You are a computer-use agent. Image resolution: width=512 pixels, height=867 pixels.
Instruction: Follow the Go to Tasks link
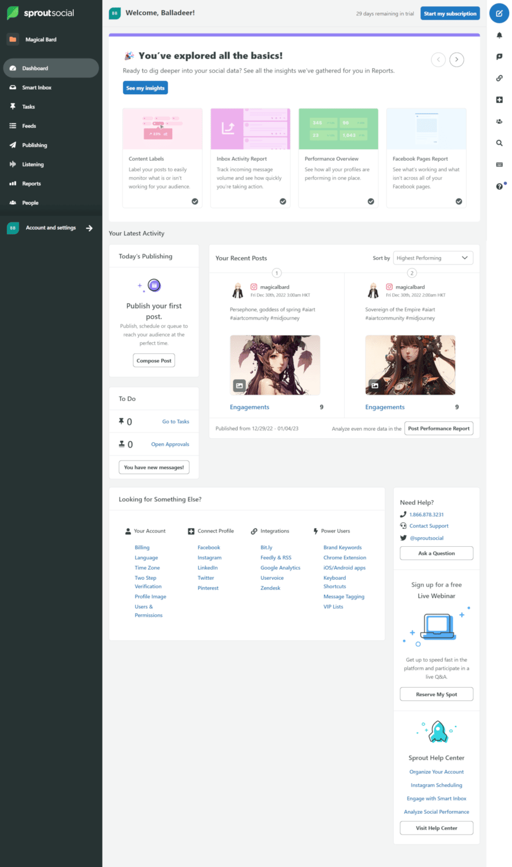coord(176,421)
